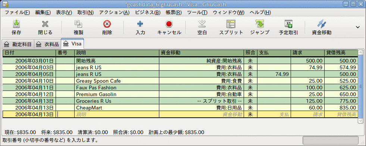Click the 入力 (Enter) plus icon
The height and width of the screenshot is (146, 366).
point(140,24)
